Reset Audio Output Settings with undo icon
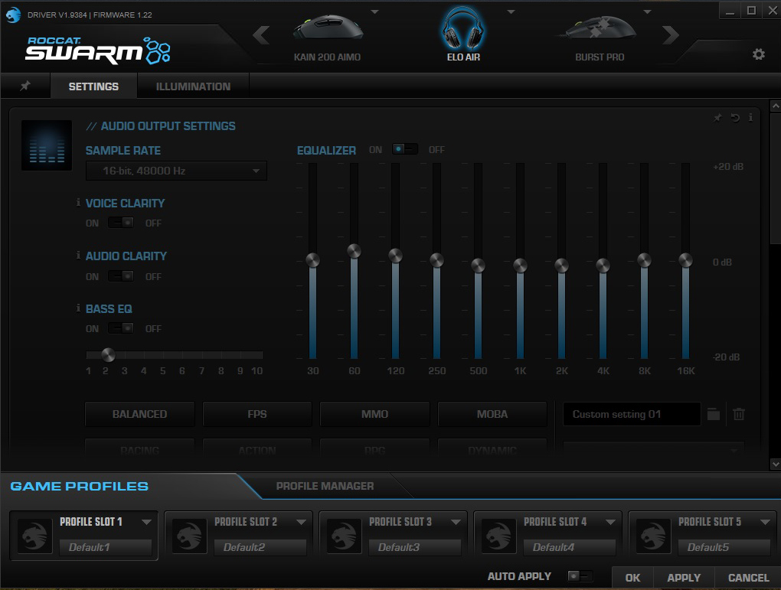This screenshot has height=590, width=781. tap(735, 118)
